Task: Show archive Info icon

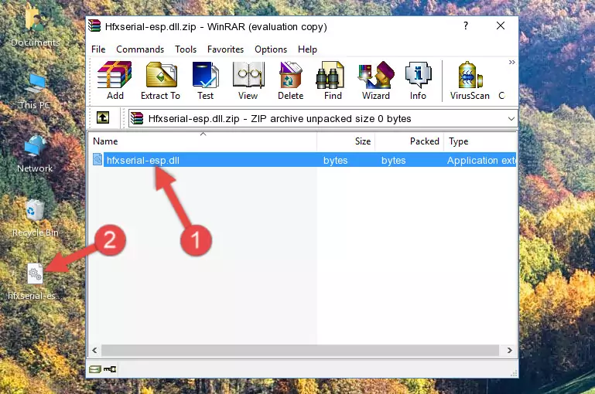Action: pyautogui.click(x=418, y=80)
